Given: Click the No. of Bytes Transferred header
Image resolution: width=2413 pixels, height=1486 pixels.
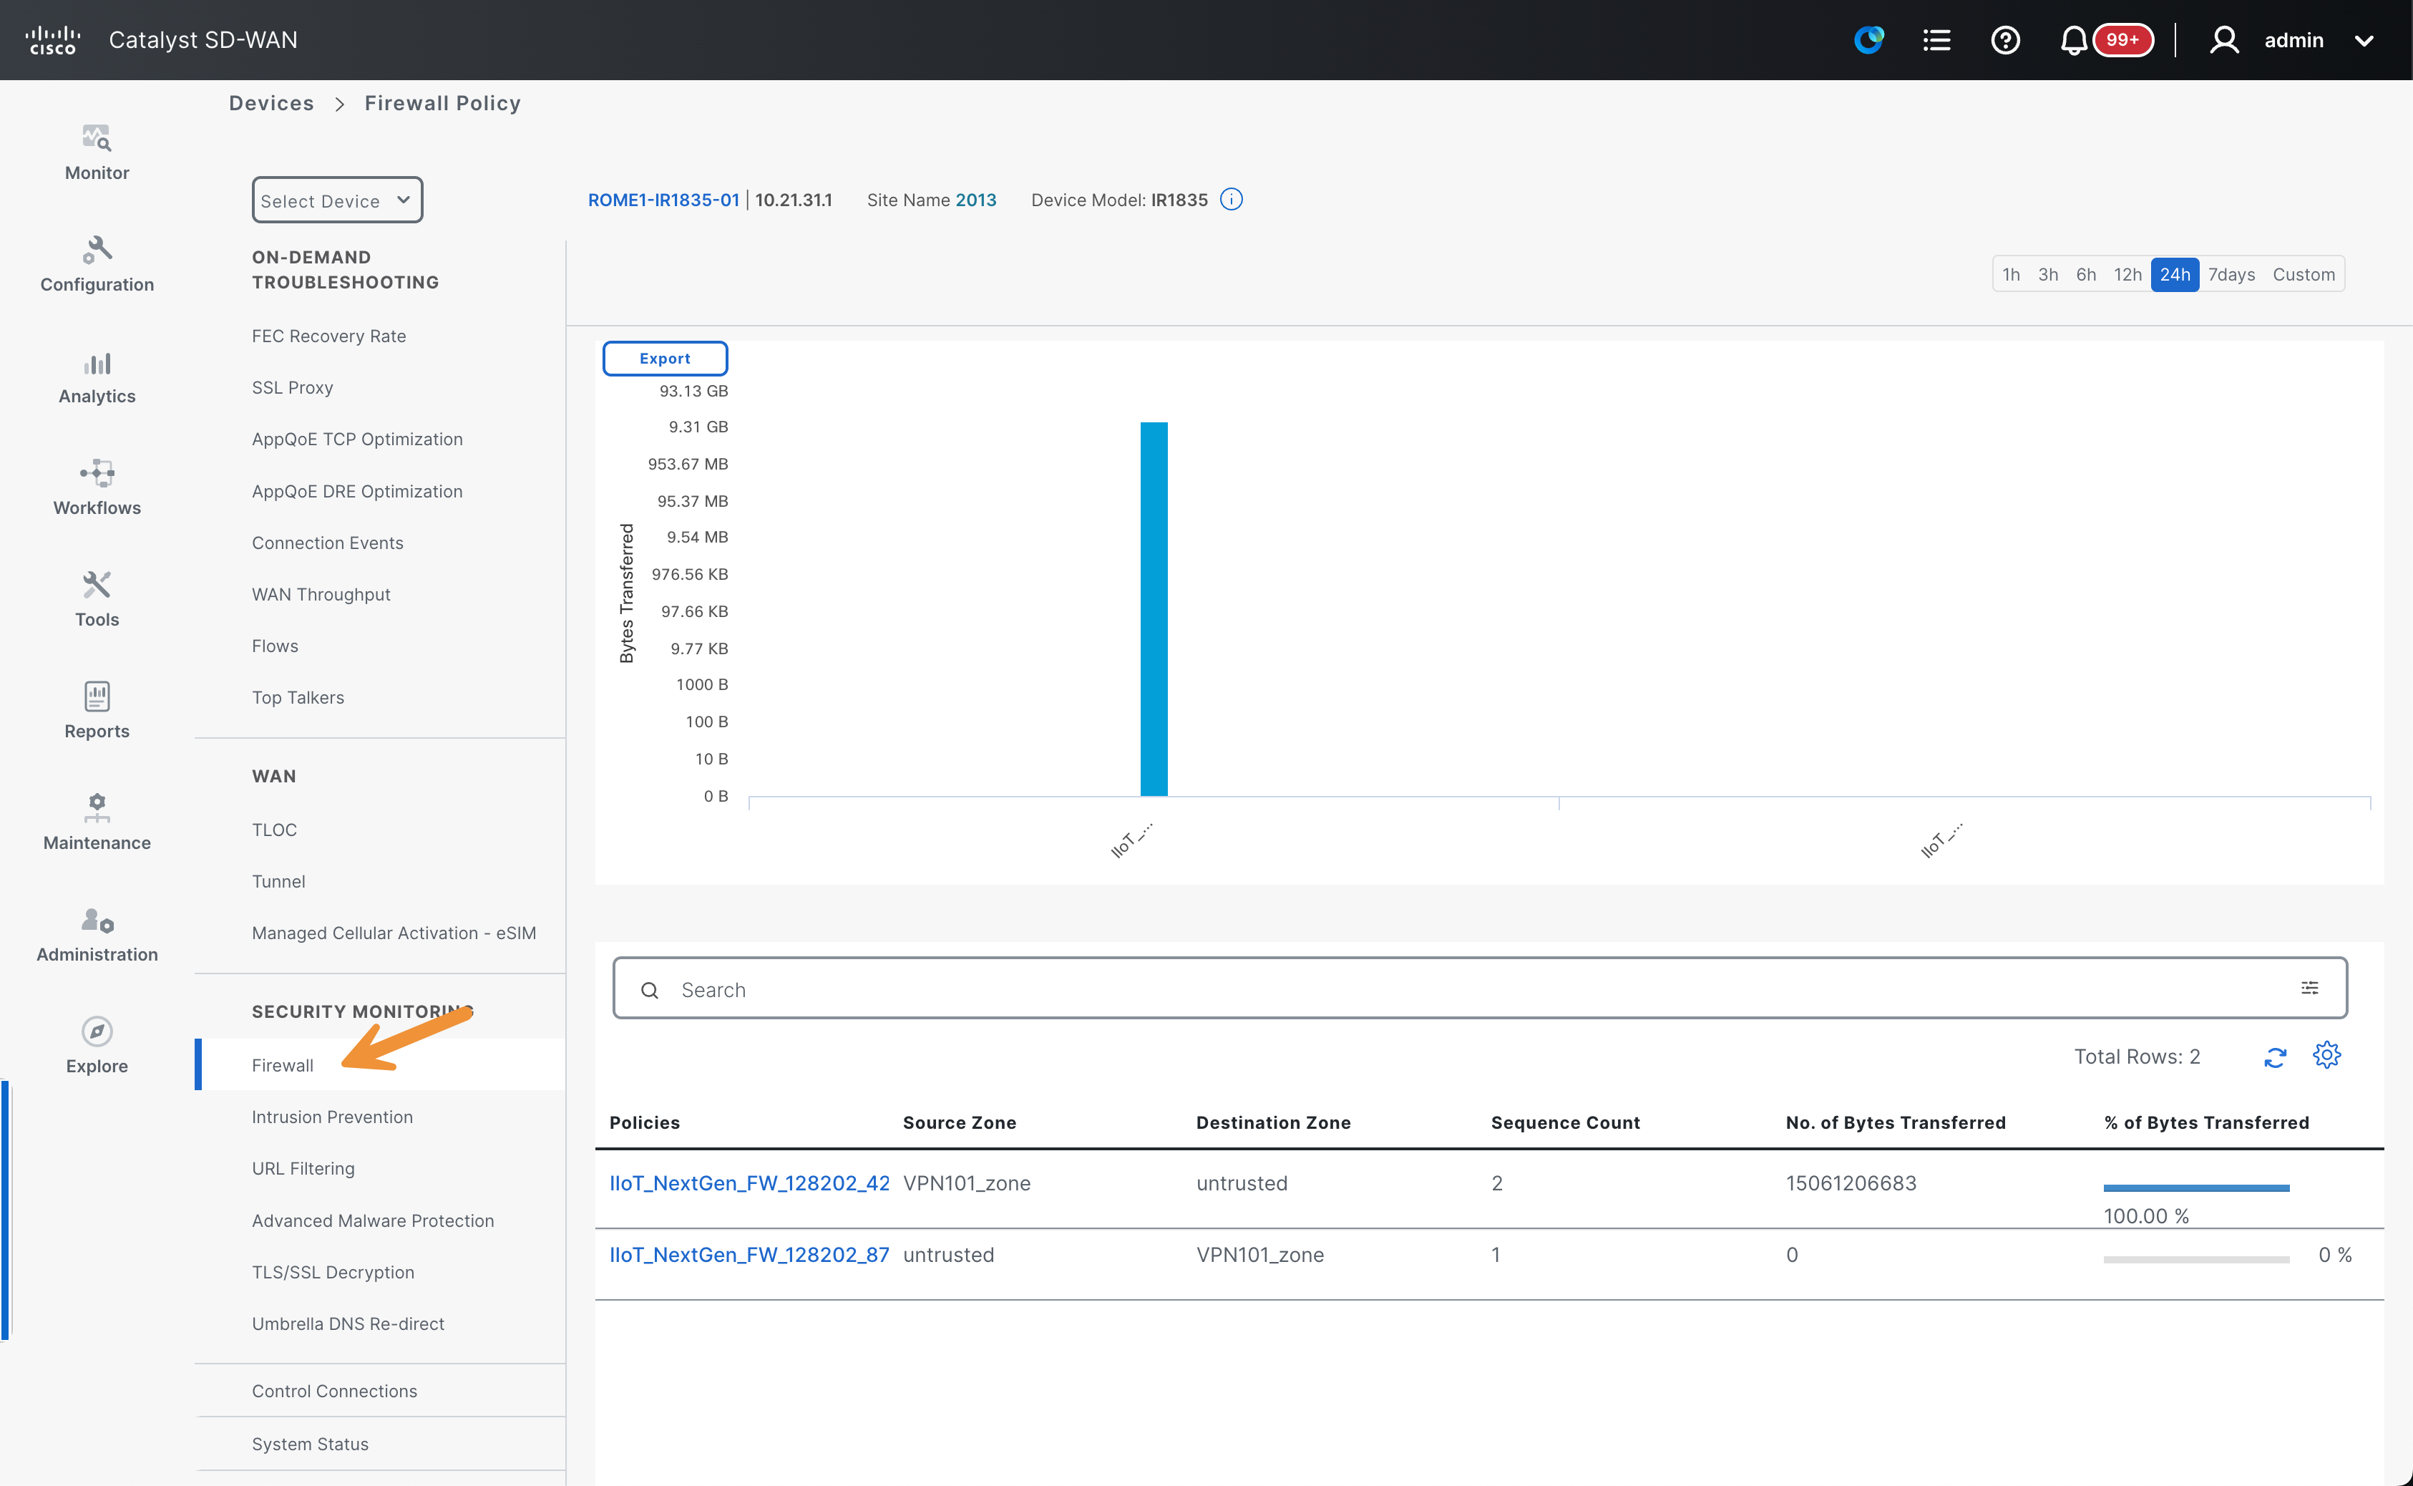Looking at the screenshot, I should click(1895, 1122).
